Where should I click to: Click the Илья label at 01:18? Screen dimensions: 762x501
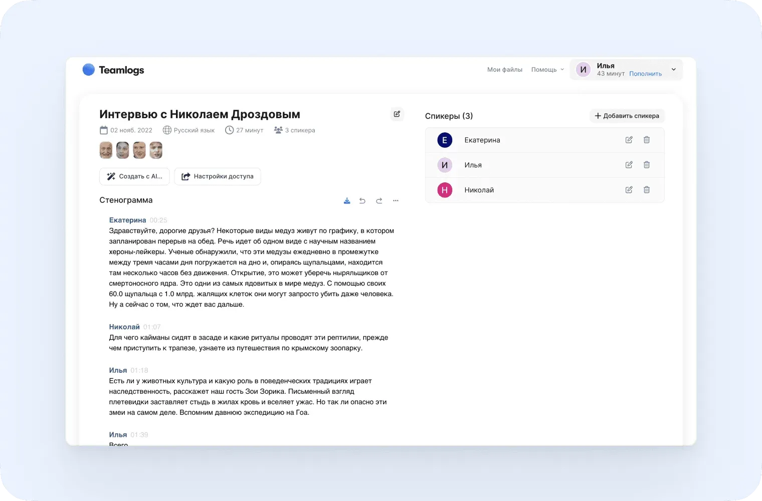pos(118,370)
